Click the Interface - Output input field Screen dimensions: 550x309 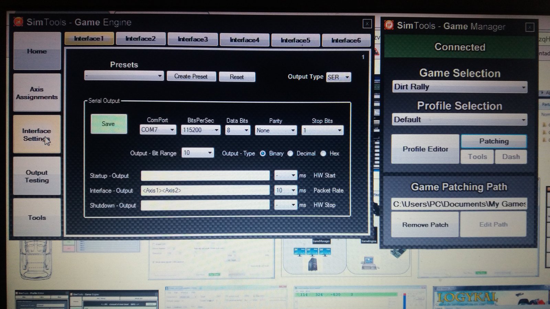click(x=205, y=190)
